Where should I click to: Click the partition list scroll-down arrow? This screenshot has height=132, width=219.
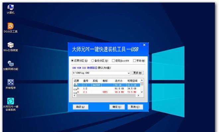pyautogui.click(x=142, y=92)
